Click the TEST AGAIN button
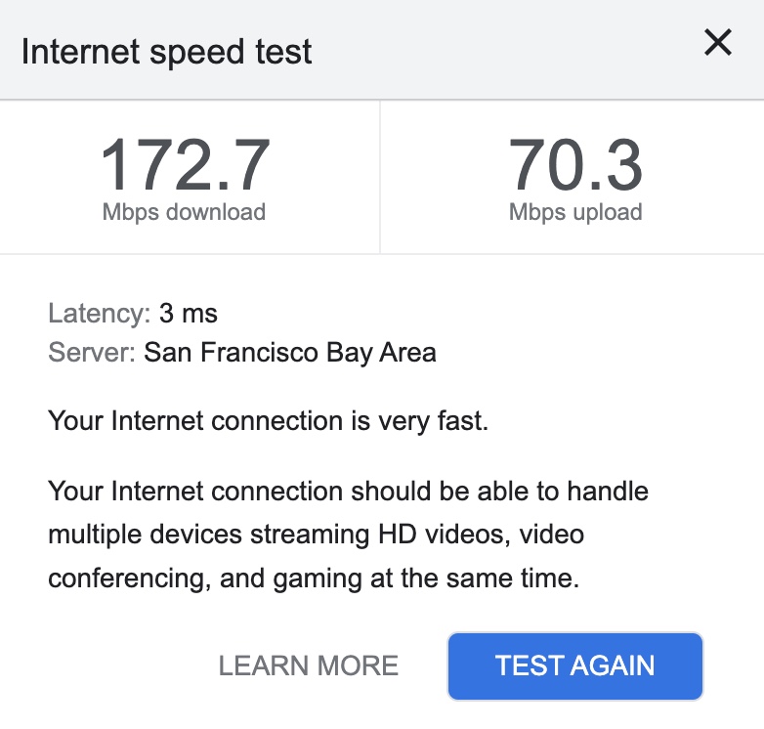The height and width of the screenshot is (729, 764). pos(574,666)
